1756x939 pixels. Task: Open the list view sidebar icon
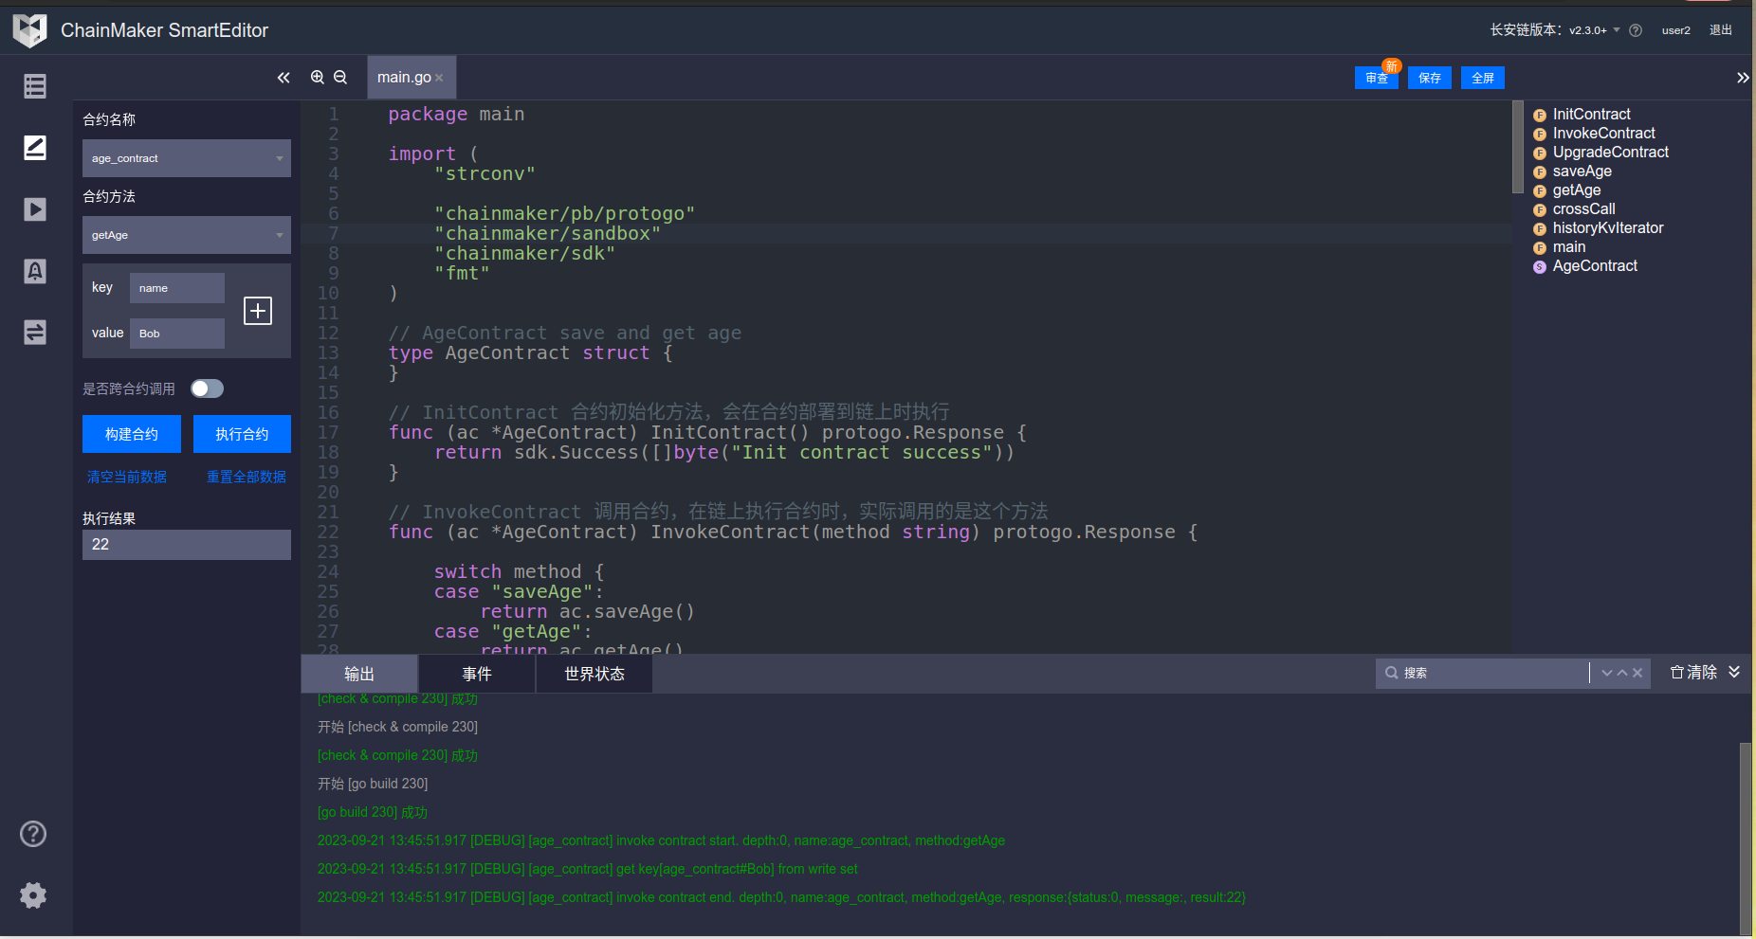[x=35, y=86]
